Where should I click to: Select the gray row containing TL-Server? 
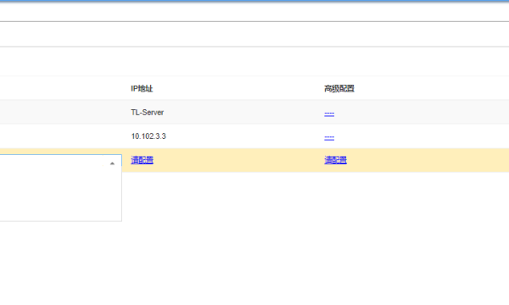(x=255, y=112)
